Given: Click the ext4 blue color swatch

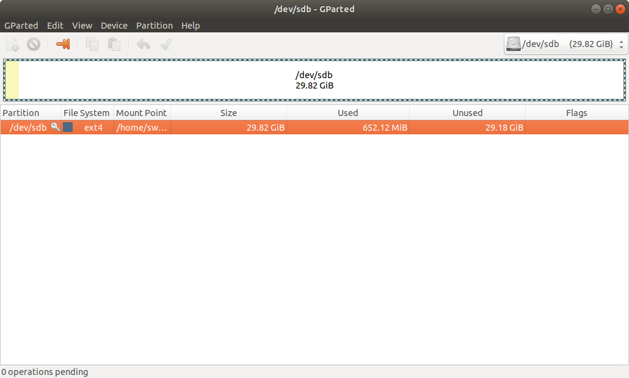Looking at the screenshot, I should [x=68, y=127].
